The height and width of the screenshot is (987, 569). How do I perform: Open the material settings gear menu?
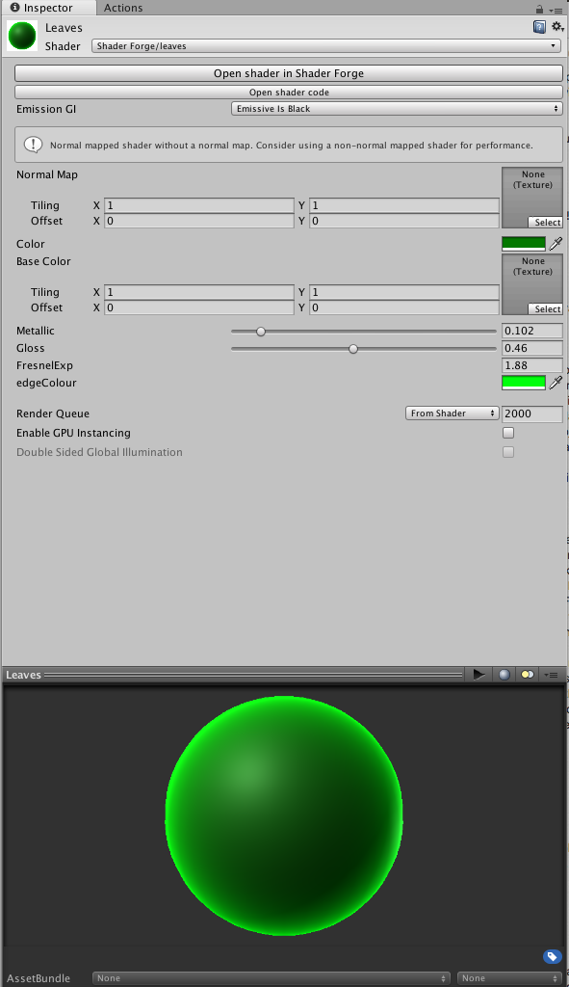557,26
